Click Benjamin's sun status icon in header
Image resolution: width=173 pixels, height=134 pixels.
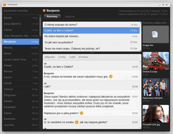[x=44, y=11]
